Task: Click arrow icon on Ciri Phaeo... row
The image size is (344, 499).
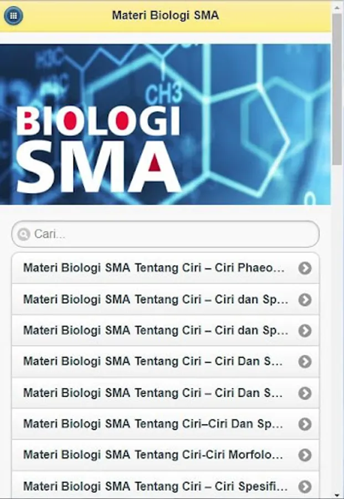Action: tap(305, 268)
